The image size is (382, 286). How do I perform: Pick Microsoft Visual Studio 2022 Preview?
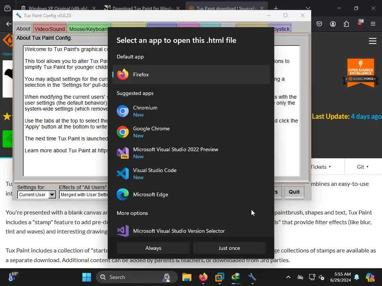[x=191, y=153]
